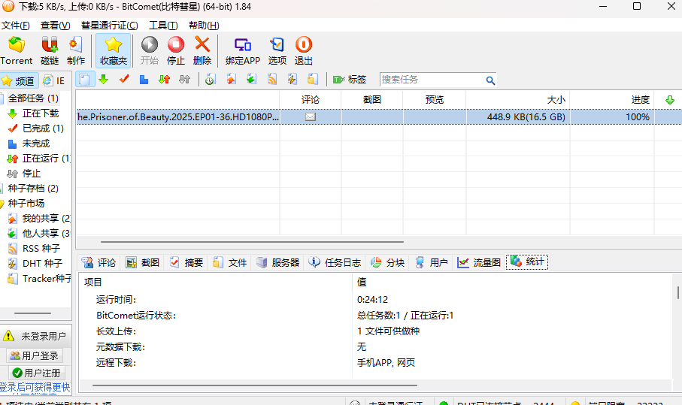Viewport: 682px width, 405px height.
Task: Open the Torrent file button
Action: (x=16, y=50)
